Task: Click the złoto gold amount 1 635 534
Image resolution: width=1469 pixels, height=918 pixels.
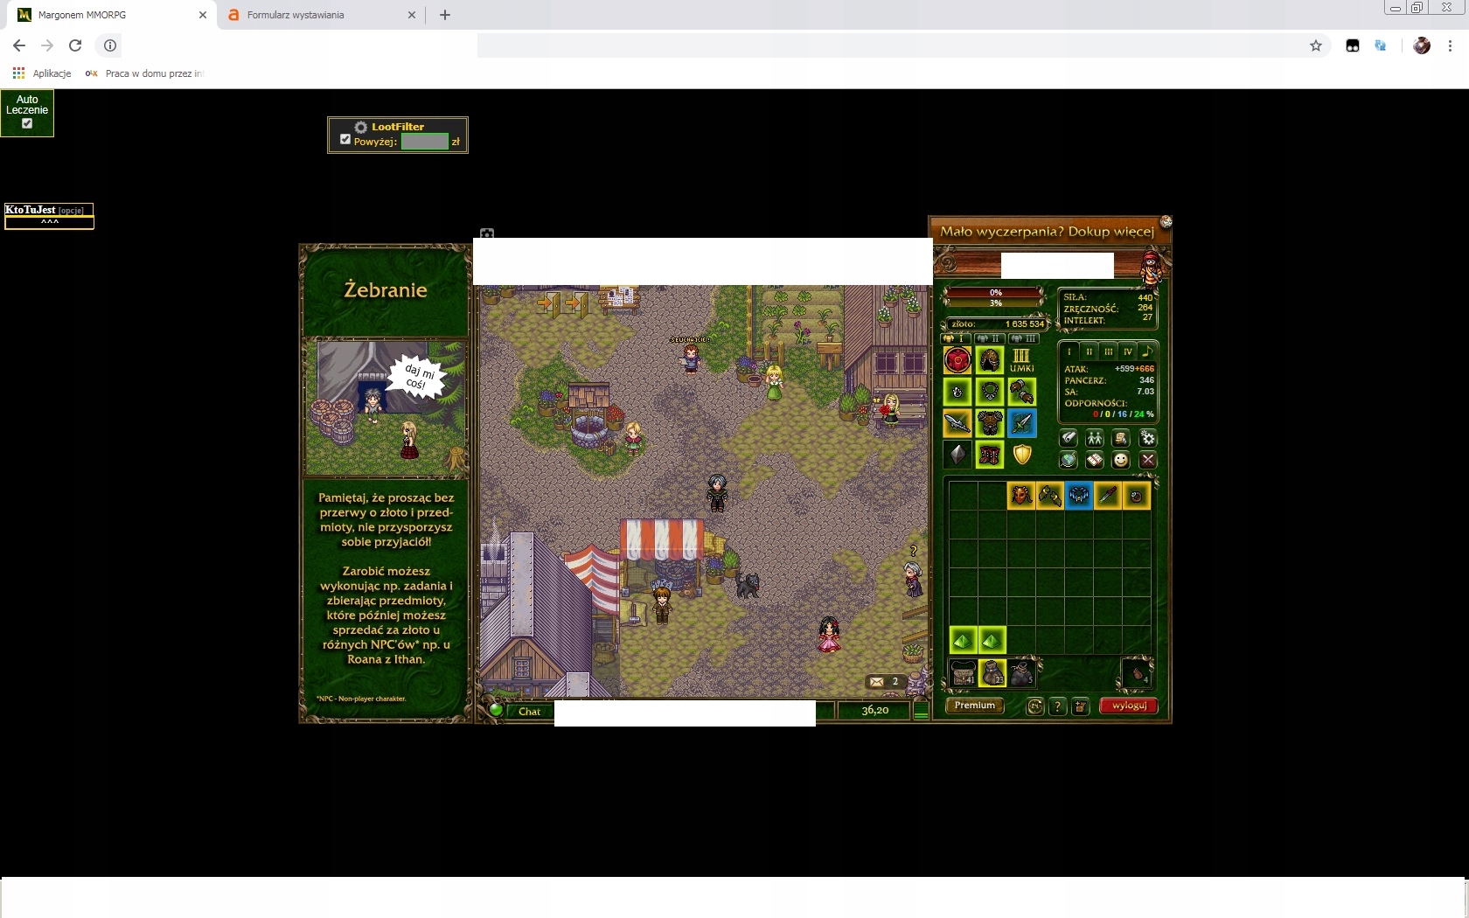Action: point(1024,324)
